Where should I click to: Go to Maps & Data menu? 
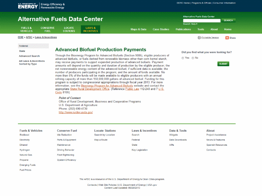click(x=138, y=29)
